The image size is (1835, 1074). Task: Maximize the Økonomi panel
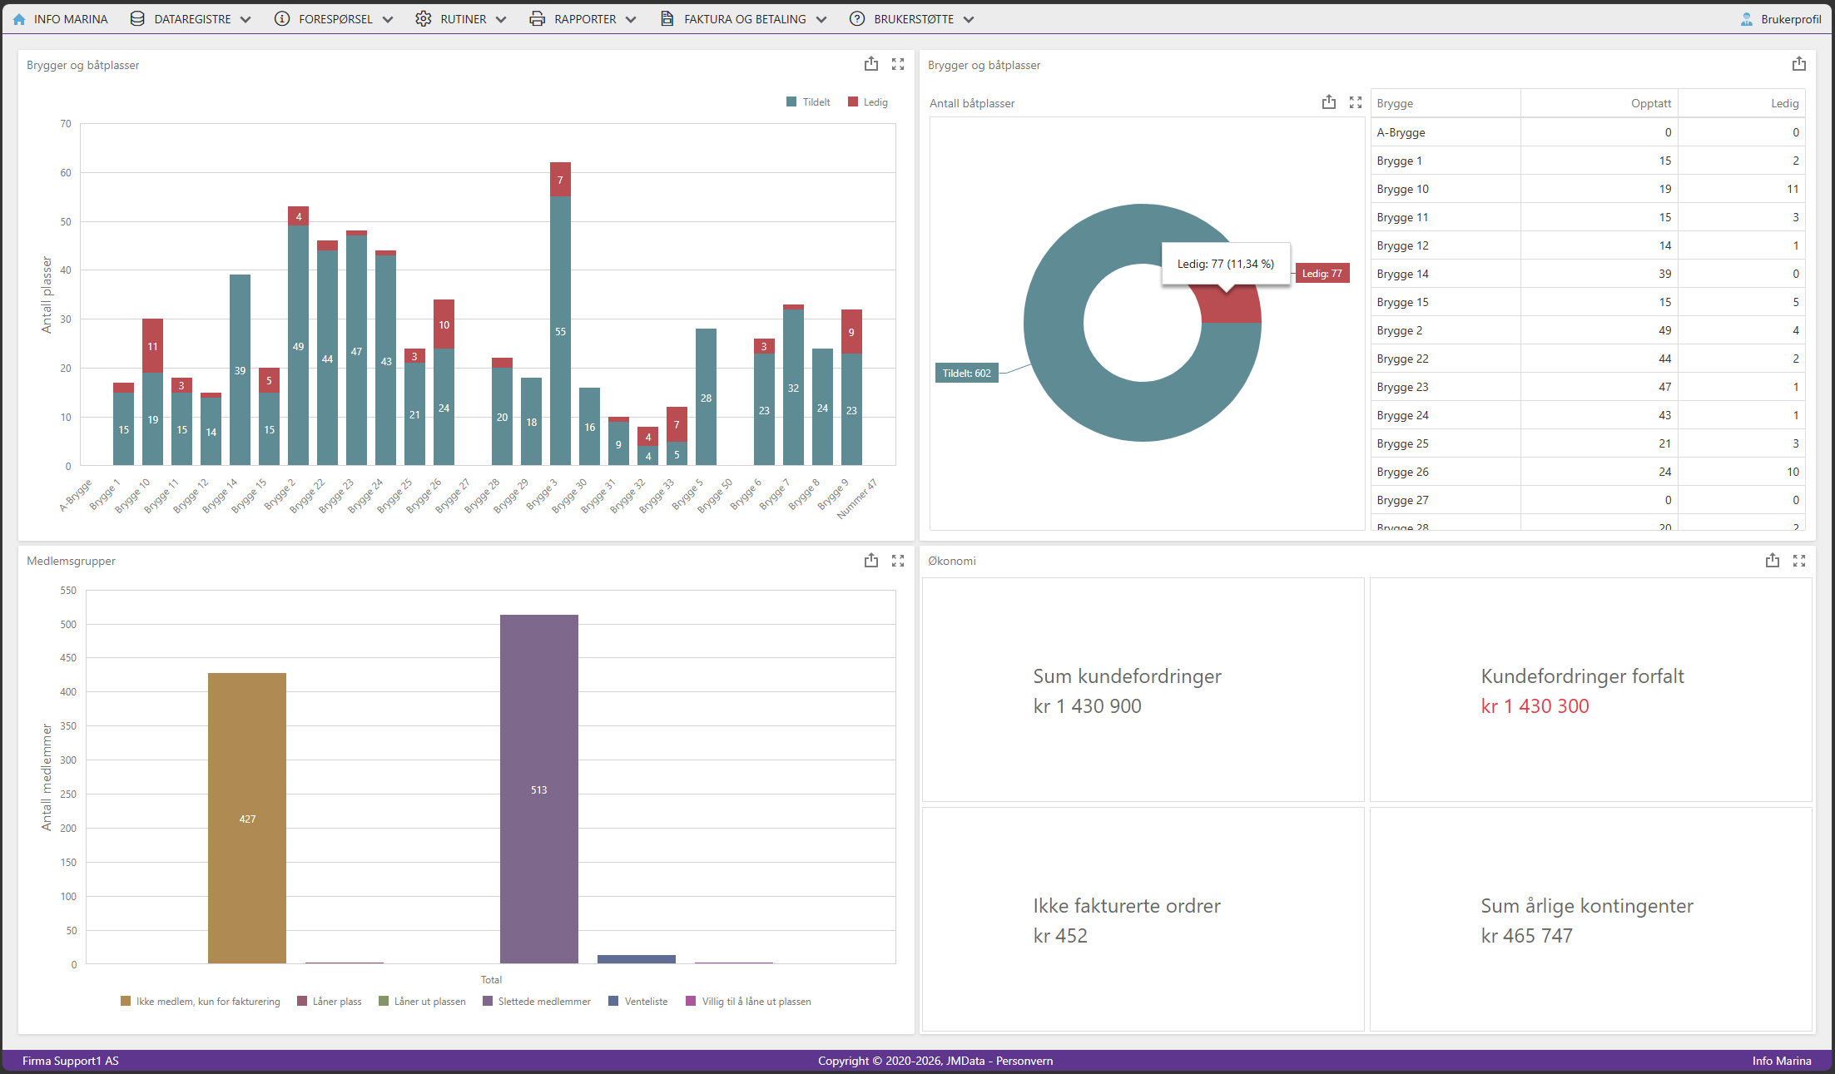(1799, 561)
